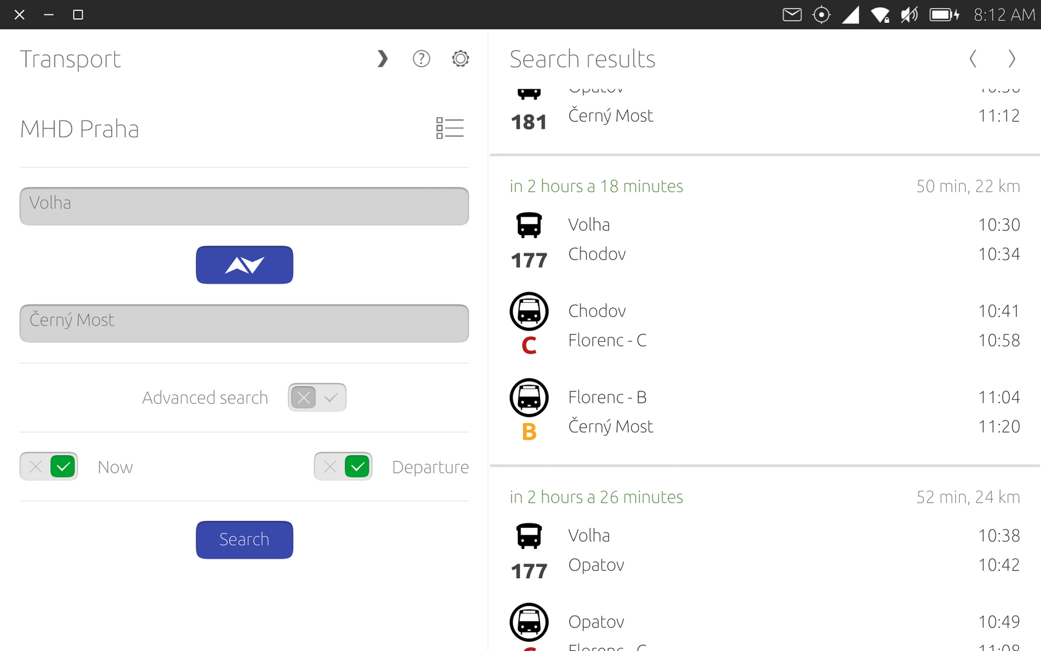Open the mail notification icon in status bar
This screenshot has width=1041, height=651.
point(792,14)
